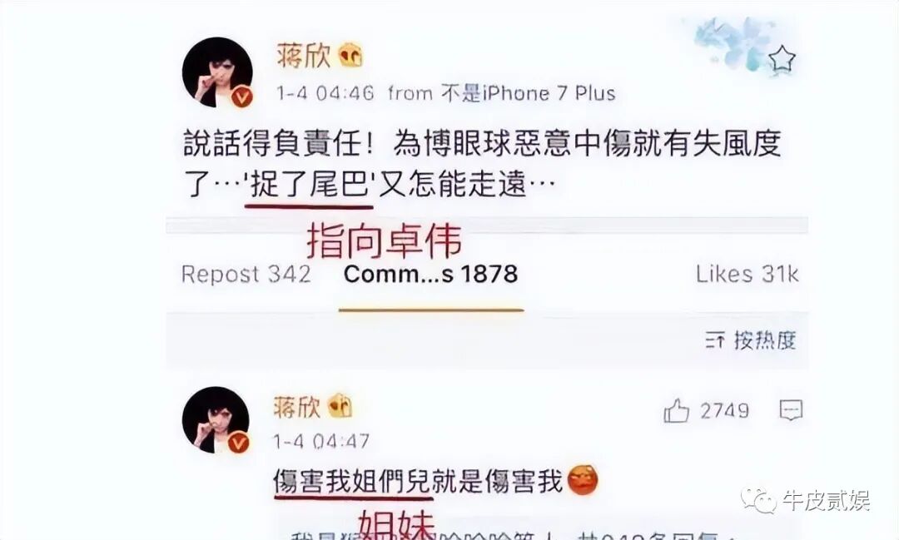Switch to the Repost 342 tab
899x540 pixels.
[246, 274]
